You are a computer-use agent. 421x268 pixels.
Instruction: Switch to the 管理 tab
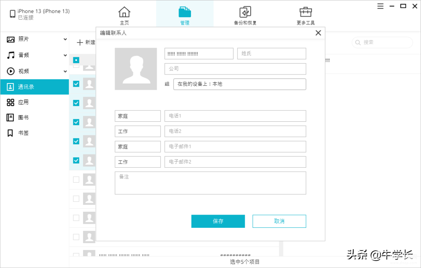pyautogui.click(x=185, y=16)
